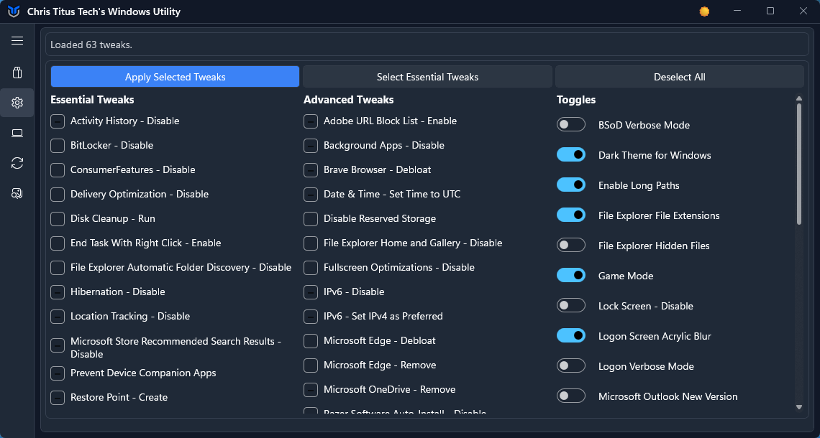This screenshot has height=438, width=820.
Task: Check Disable Reserved Storage
Action: point(311,219)
